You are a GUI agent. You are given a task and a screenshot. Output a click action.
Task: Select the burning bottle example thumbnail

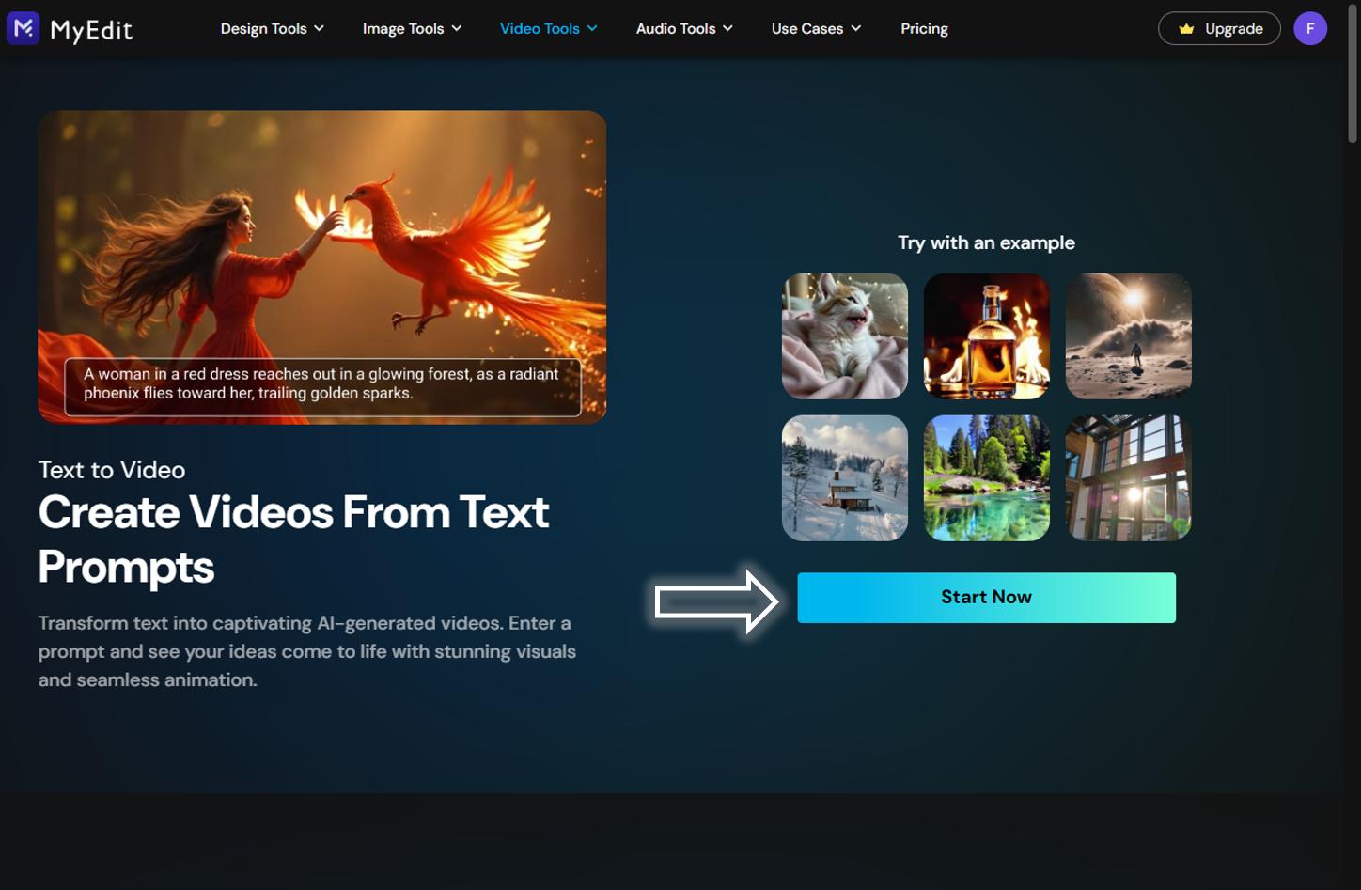pos(986,336)
